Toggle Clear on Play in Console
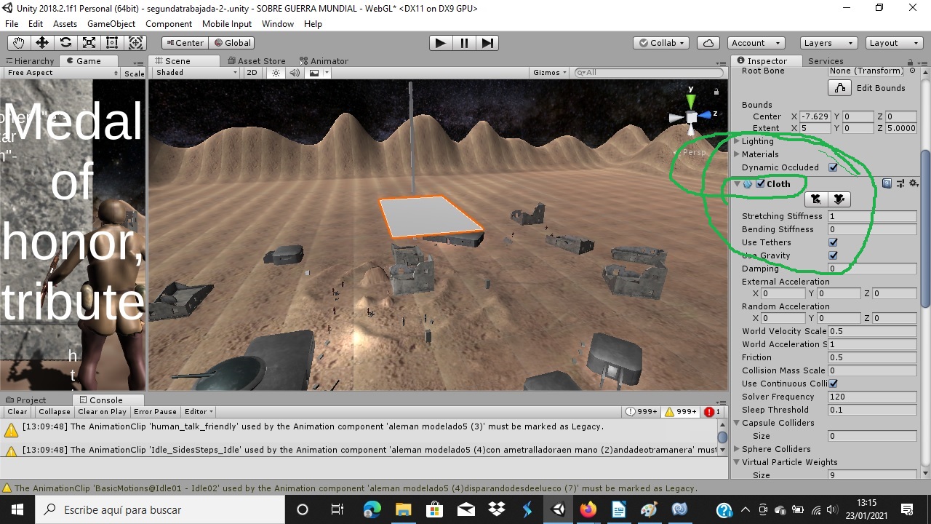The image size is (931, 524). point(103,412)
